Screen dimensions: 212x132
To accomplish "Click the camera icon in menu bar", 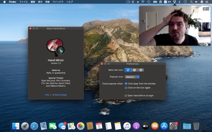I will [128, 2].
